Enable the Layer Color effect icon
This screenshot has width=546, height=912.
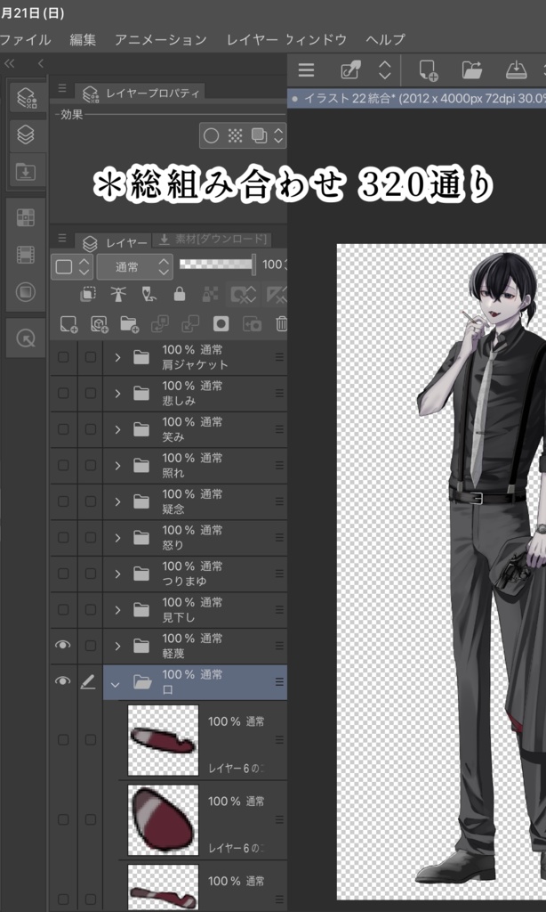click(x=259, y=135)
